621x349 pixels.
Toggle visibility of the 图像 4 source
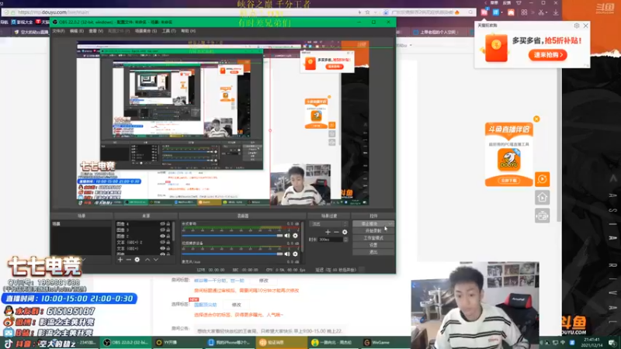pyautogui.click(x=162, y=224)
